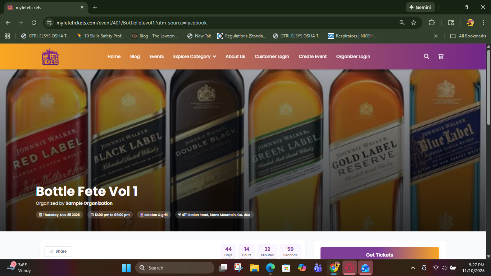This screenshot has height=276, width=491.
Task: Open the apps grid in bookmarks bar
Action: tap(7, 36)
